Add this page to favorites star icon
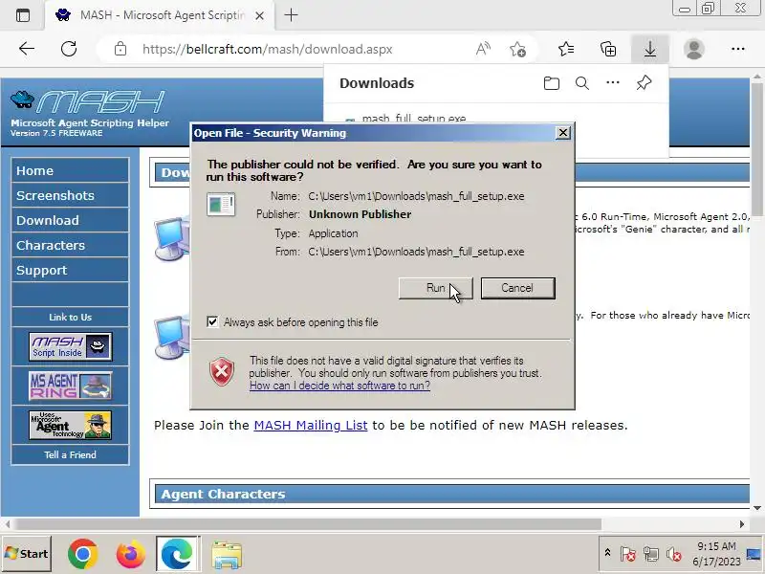Screen dimensions: 765x574 517,49
